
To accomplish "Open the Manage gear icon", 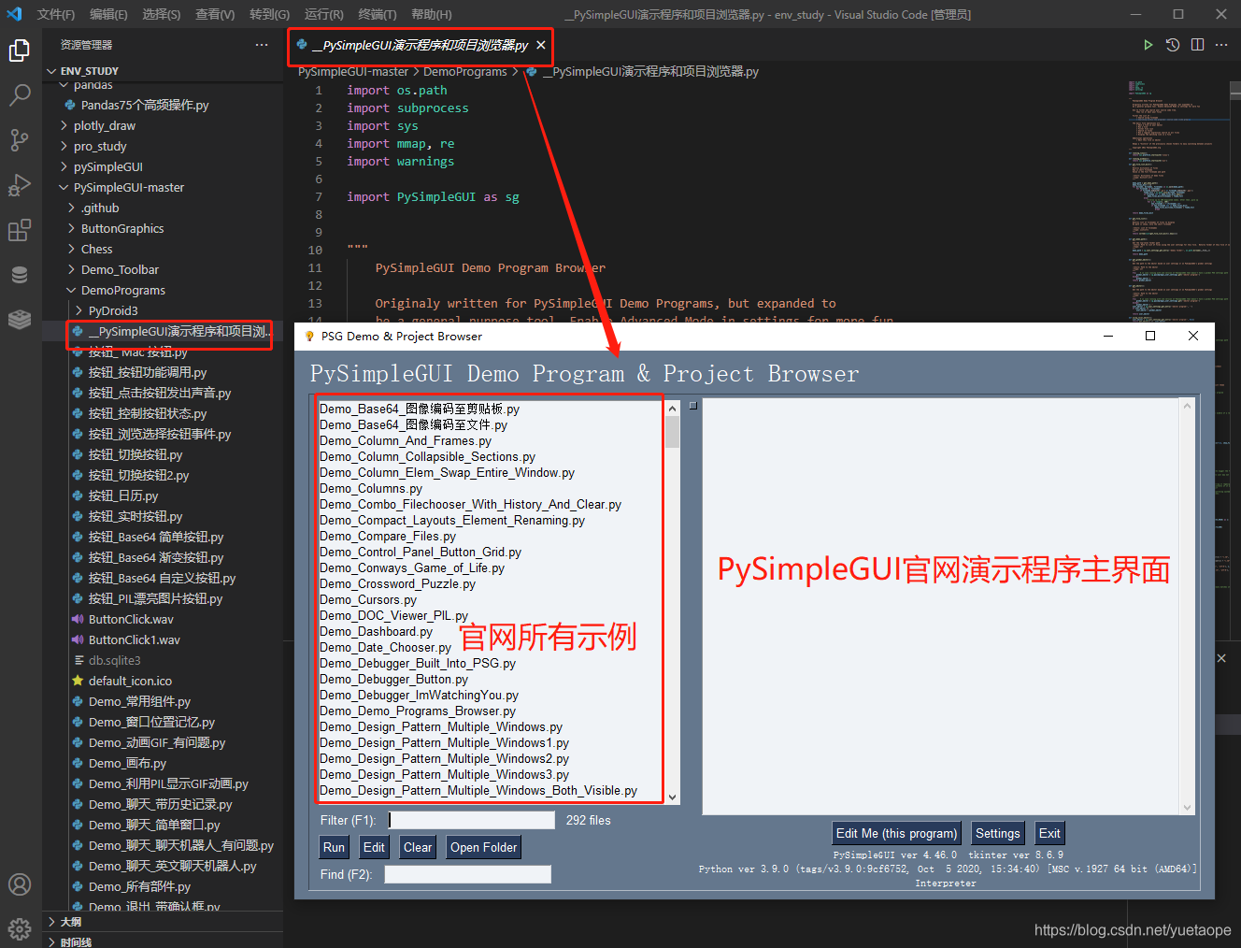I will click(x=20, y=929).
